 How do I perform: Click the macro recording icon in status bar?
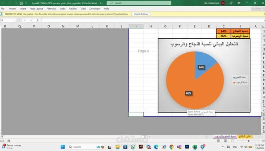coord(9,141)
